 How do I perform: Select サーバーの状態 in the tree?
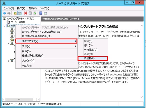click(x=18, y=22)
